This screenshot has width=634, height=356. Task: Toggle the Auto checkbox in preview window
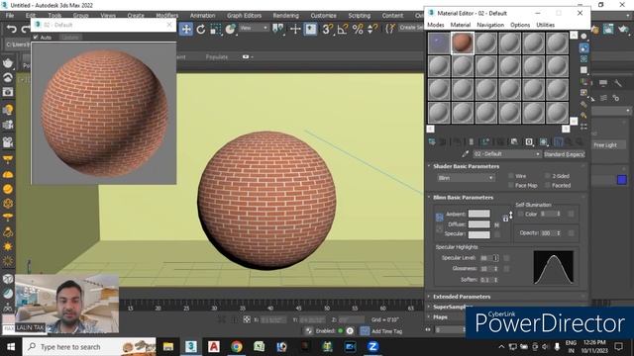(x=36, y=38)
